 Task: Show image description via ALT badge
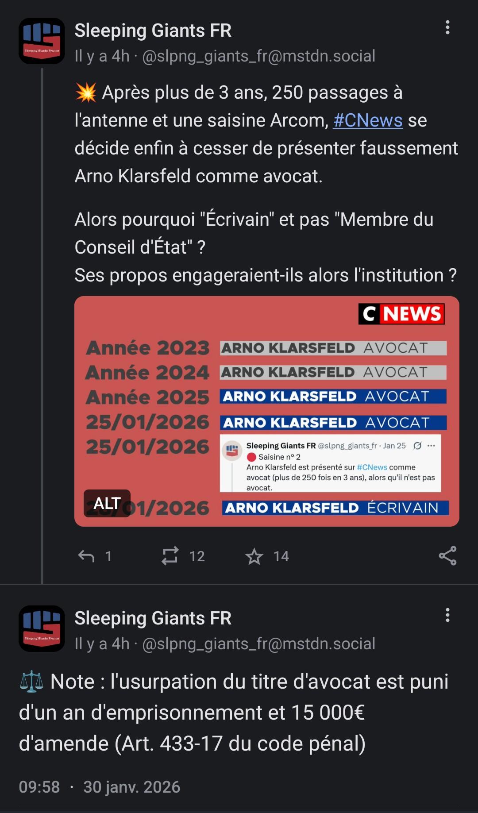click(107, 503)
